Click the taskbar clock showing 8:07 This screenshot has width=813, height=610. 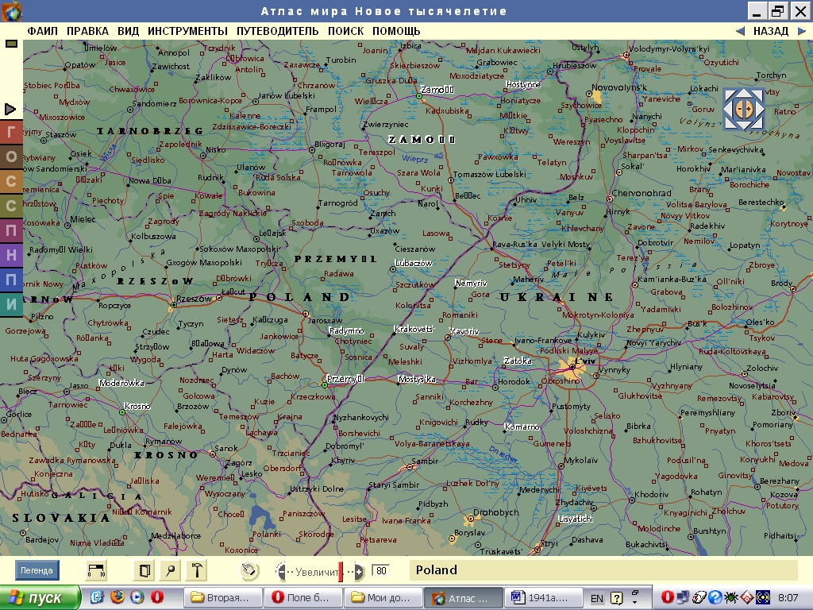(x=788, y=598)
